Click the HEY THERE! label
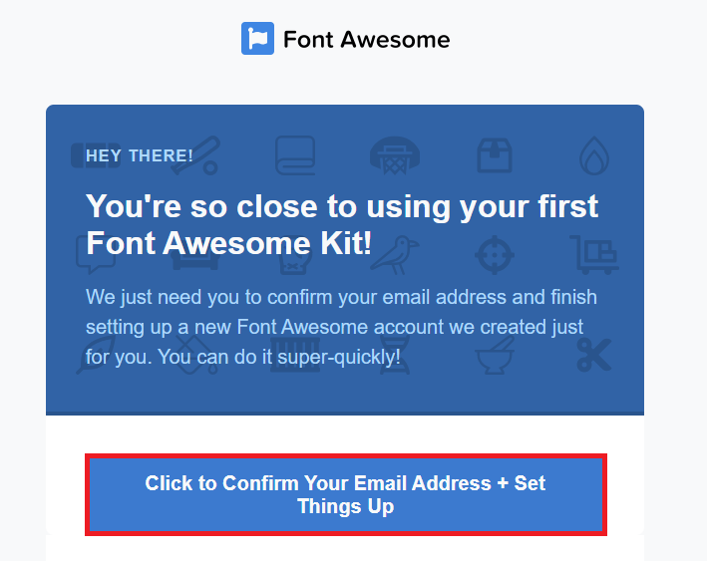The width and height of the screenshot is (707, 561). (140, 155)
